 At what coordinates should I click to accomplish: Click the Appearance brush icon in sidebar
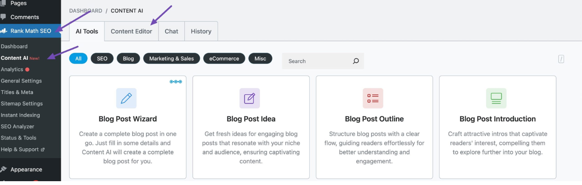click(4, 169)
